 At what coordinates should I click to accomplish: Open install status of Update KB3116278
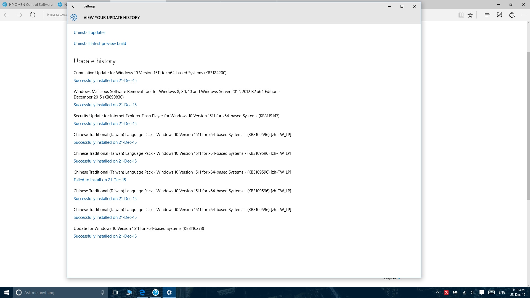pos(105,236)
